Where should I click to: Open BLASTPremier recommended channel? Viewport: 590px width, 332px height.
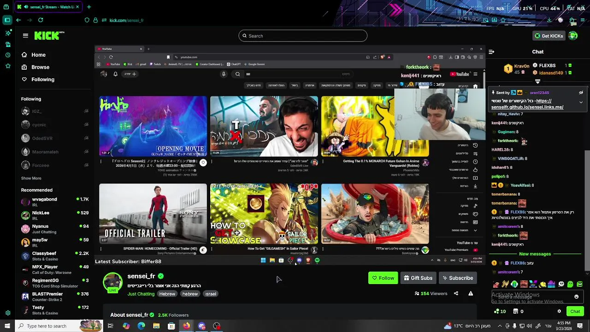pos(55,296)
